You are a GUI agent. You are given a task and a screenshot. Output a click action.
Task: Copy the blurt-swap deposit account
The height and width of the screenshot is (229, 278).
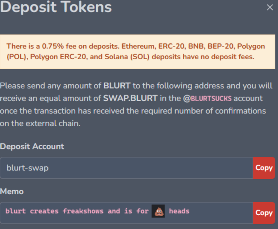264,168
